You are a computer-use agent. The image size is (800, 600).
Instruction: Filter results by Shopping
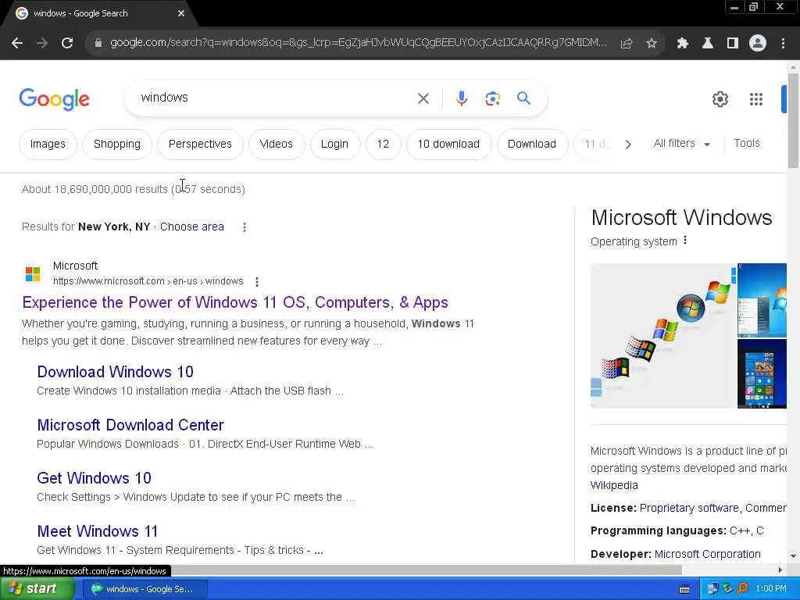(117, 145)
